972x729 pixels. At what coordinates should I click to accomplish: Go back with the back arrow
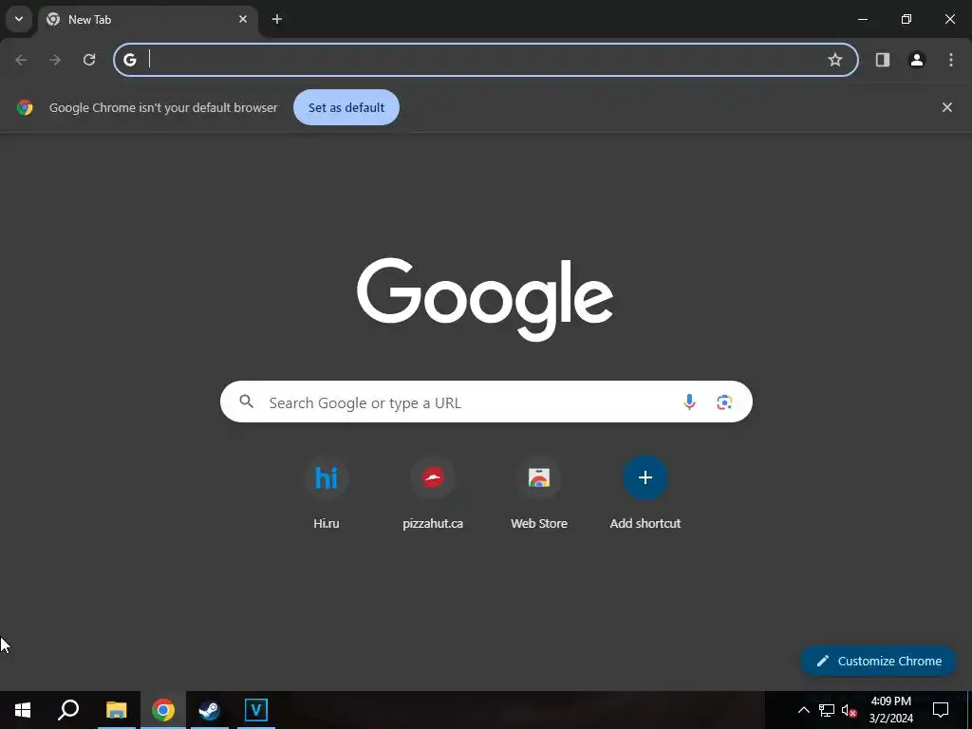21,60
